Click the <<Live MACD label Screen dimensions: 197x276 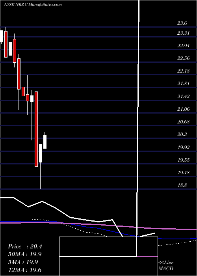[x=166, y=266]
